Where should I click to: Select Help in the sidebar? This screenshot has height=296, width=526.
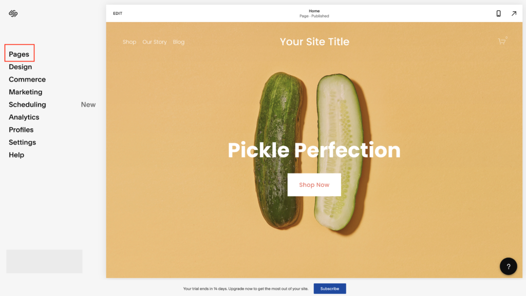pos(16,155)
